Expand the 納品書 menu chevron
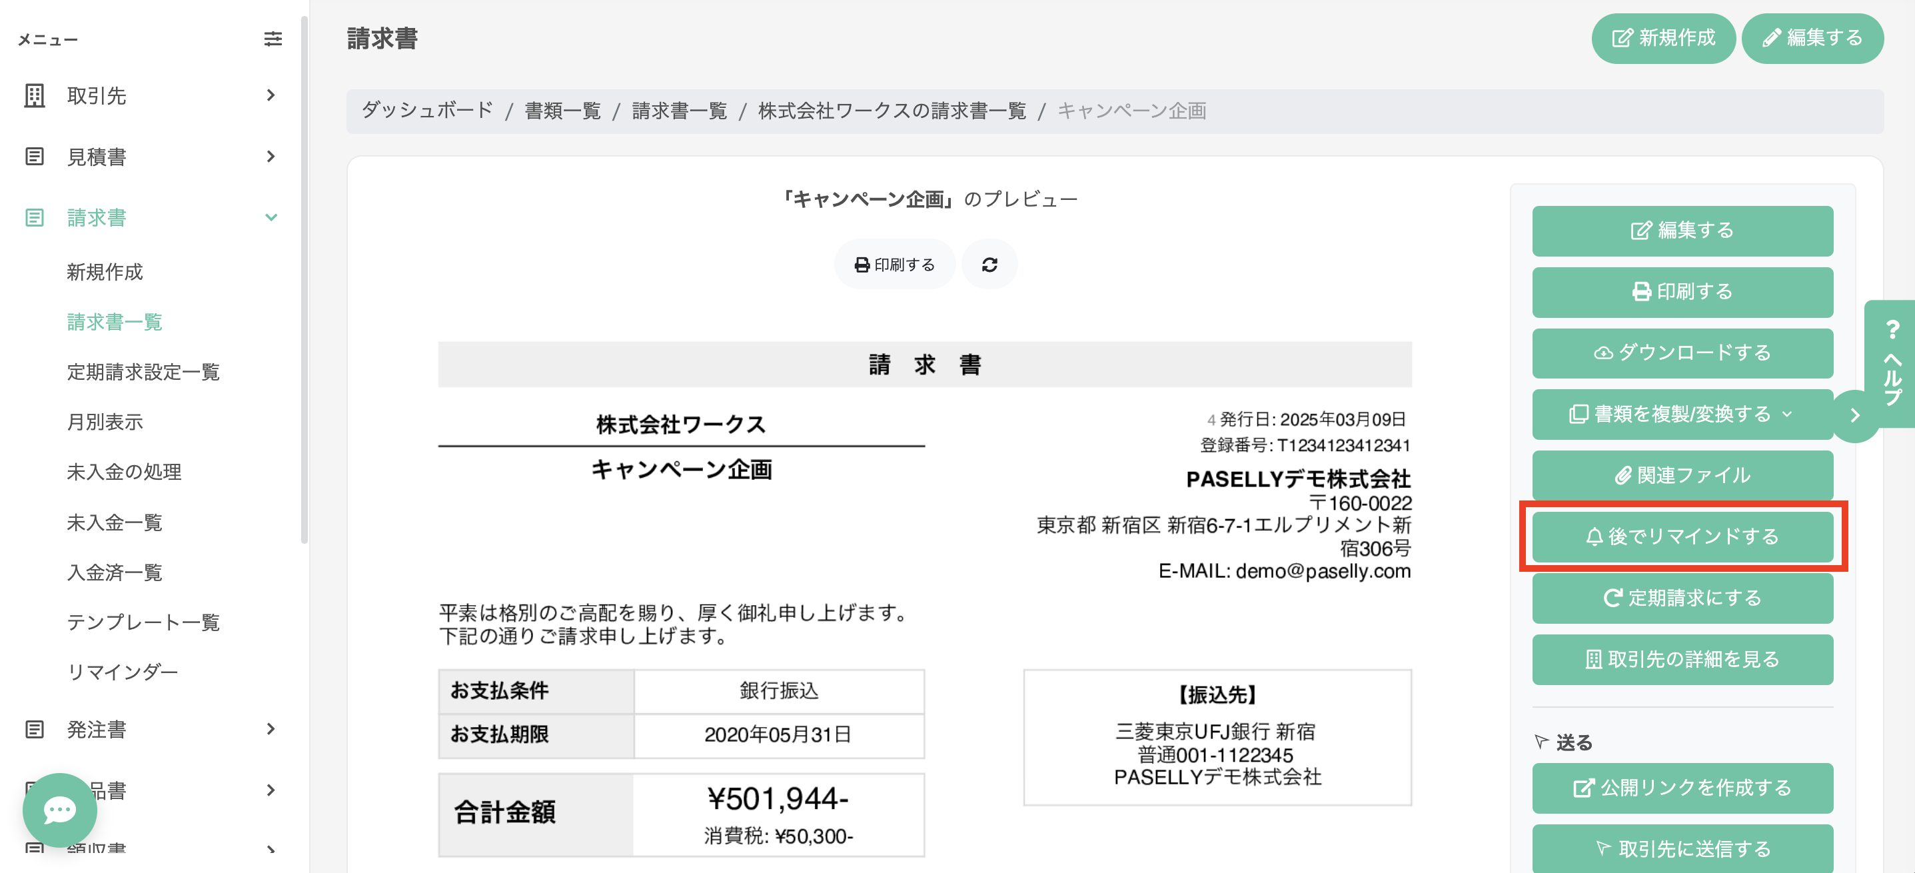This screenshot has height=873, width=1915. click(271, 790)
